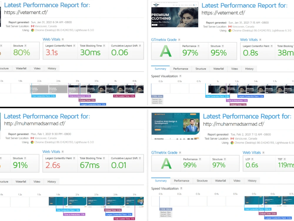
Task: Click Onload Time 2.6s marker
Action: coord(113,210)
